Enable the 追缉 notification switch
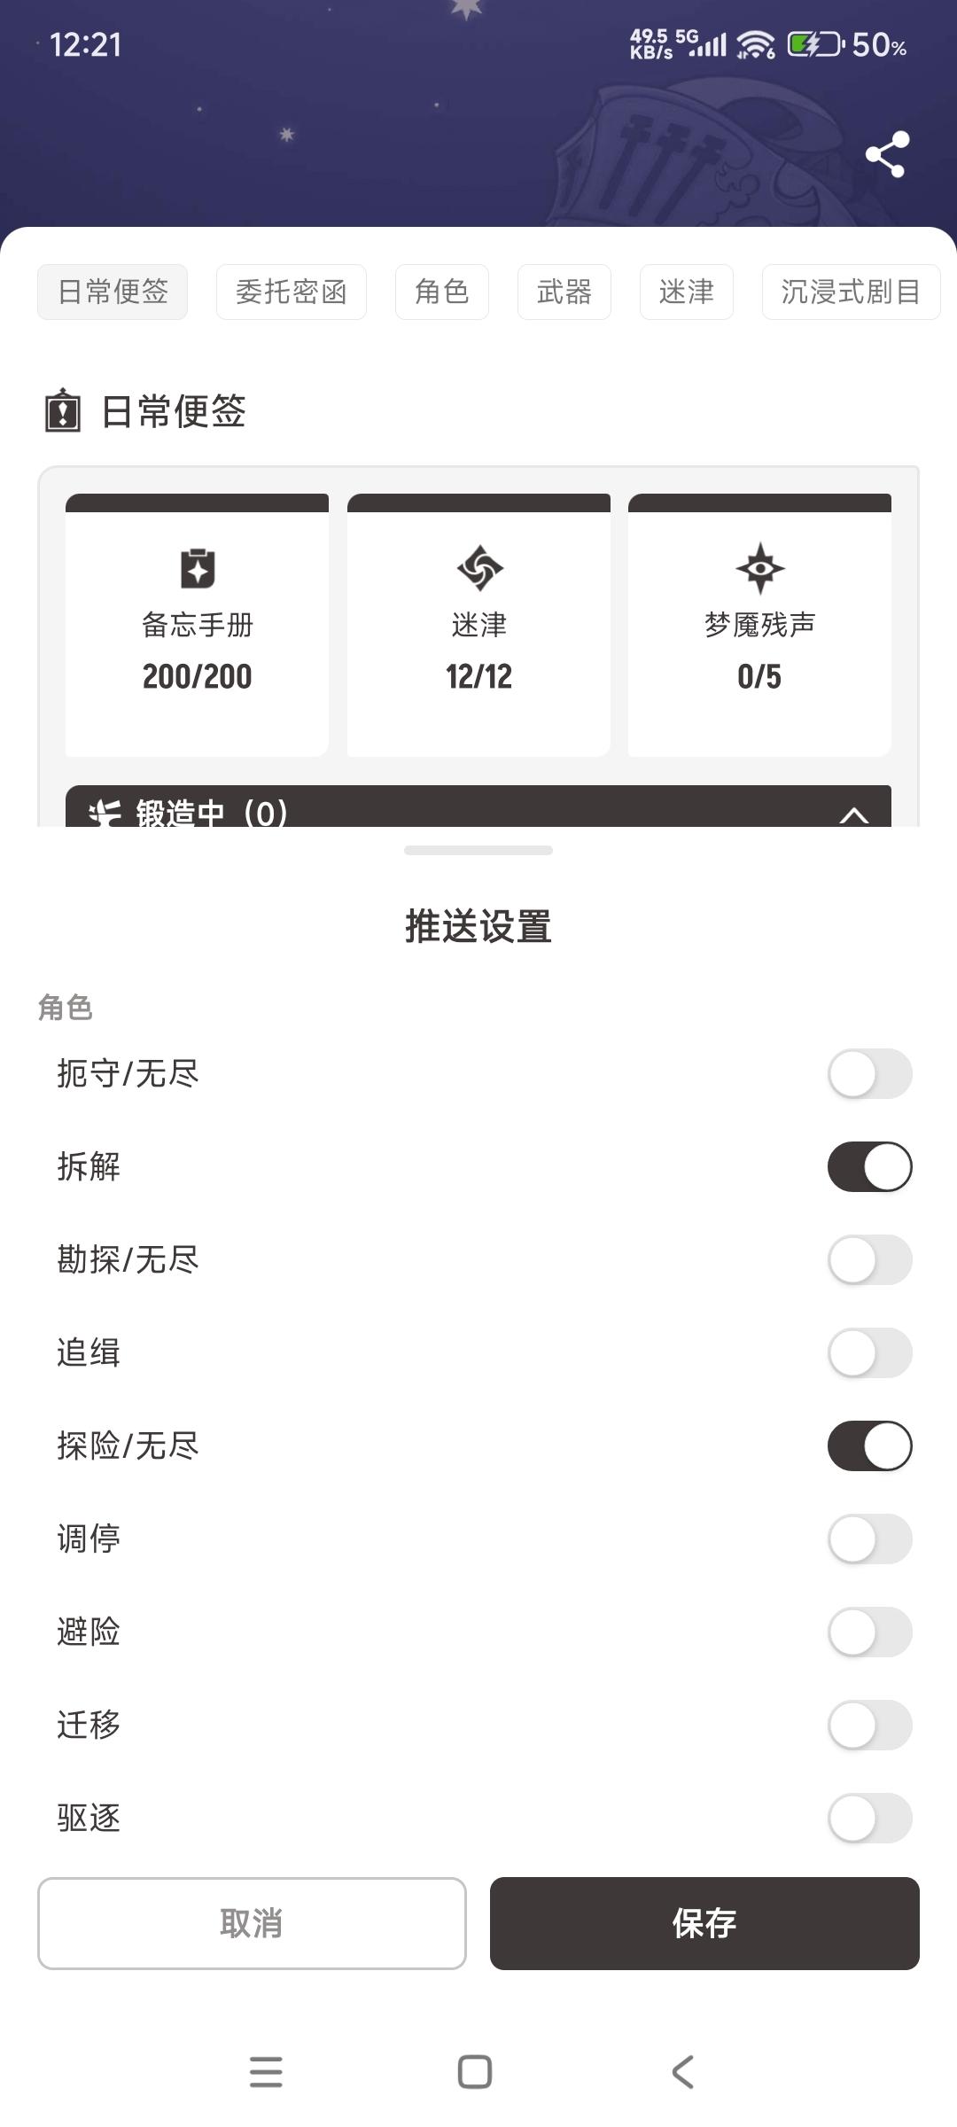The width and height of the screenshot is (957, 2127). point(869,1352)
